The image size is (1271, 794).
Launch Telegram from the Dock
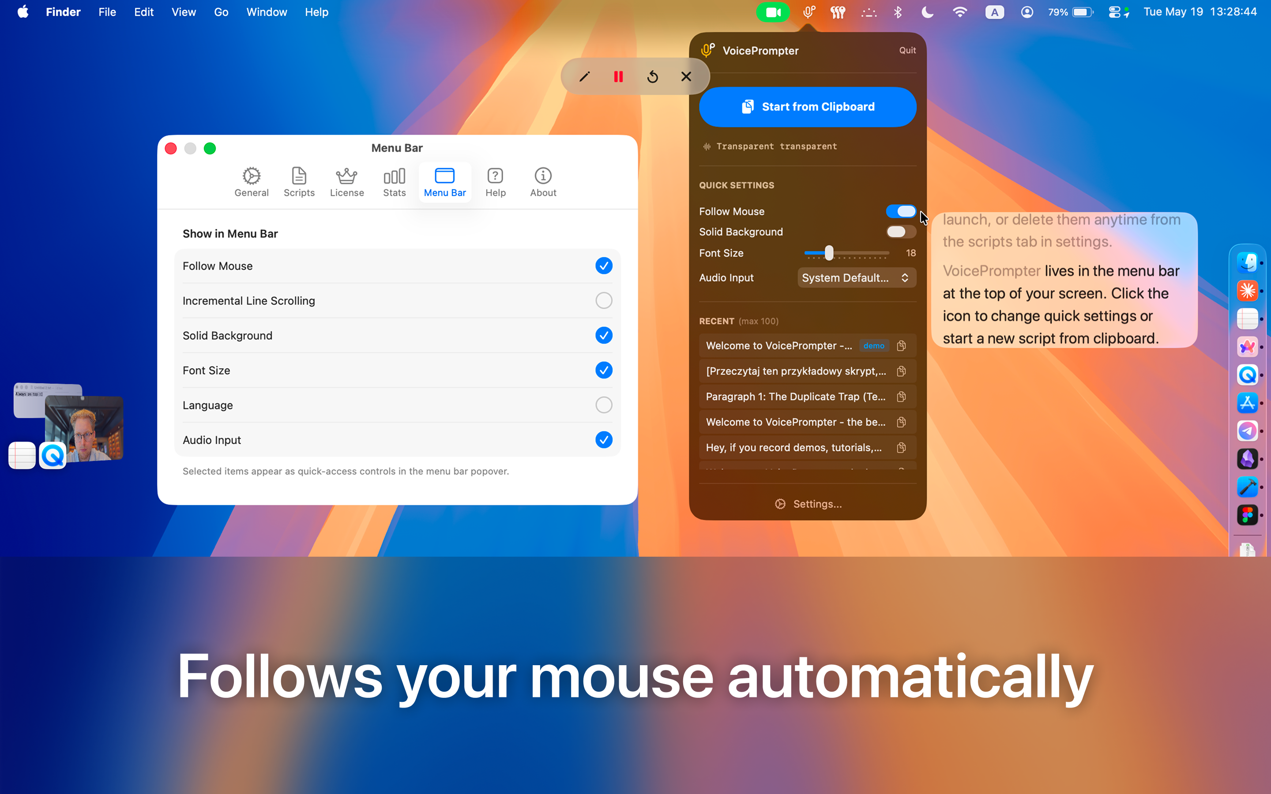[1247, 431]
